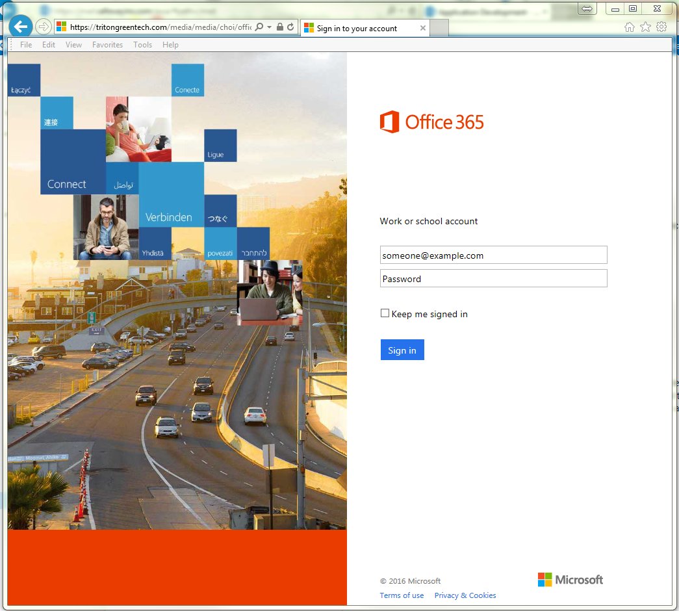Minimize the browser window
Viewport: 679px width, 611px height.
[x=615, y=8]
